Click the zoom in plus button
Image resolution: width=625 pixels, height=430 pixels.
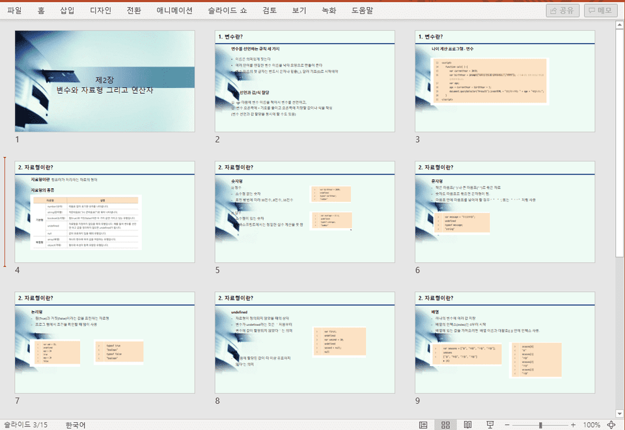pos(573,425)
